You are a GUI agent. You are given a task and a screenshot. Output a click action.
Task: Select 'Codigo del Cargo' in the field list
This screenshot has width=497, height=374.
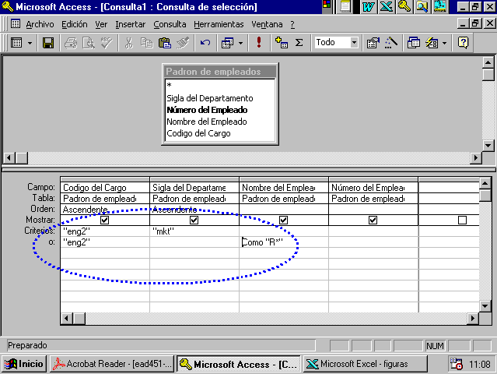tap(220, 133)
